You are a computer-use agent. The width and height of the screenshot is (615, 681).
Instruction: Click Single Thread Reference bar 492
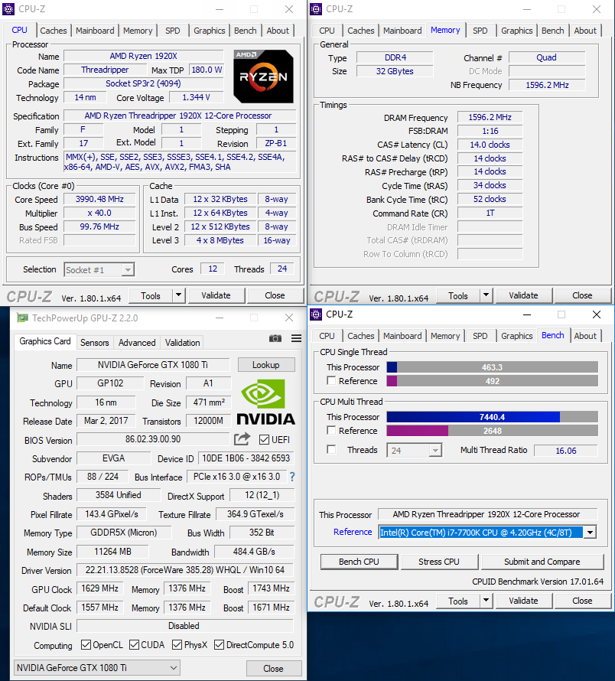(492, 381)
